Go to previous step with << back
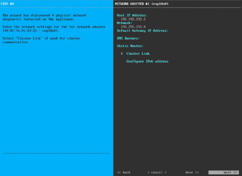 pyautogui.click(x=124, y=172)
